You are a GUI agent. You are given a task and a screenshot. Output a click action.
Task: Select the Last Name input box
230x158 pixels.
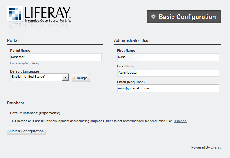(x=168, y=73)
